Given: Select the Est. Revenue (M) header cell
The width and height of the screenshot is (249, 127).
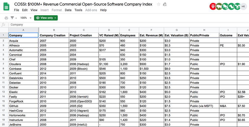Looking at the screenshot, I should [x=152, y=35].
